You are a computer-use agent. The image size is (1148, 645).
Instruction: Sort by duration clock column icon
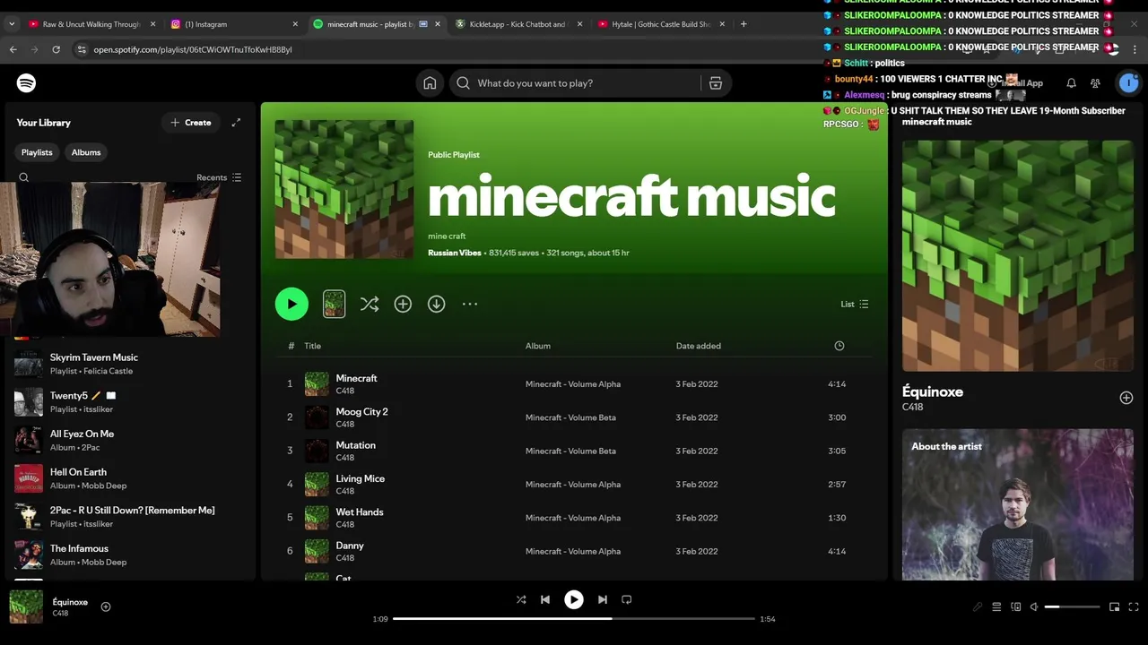pos(839,346)
